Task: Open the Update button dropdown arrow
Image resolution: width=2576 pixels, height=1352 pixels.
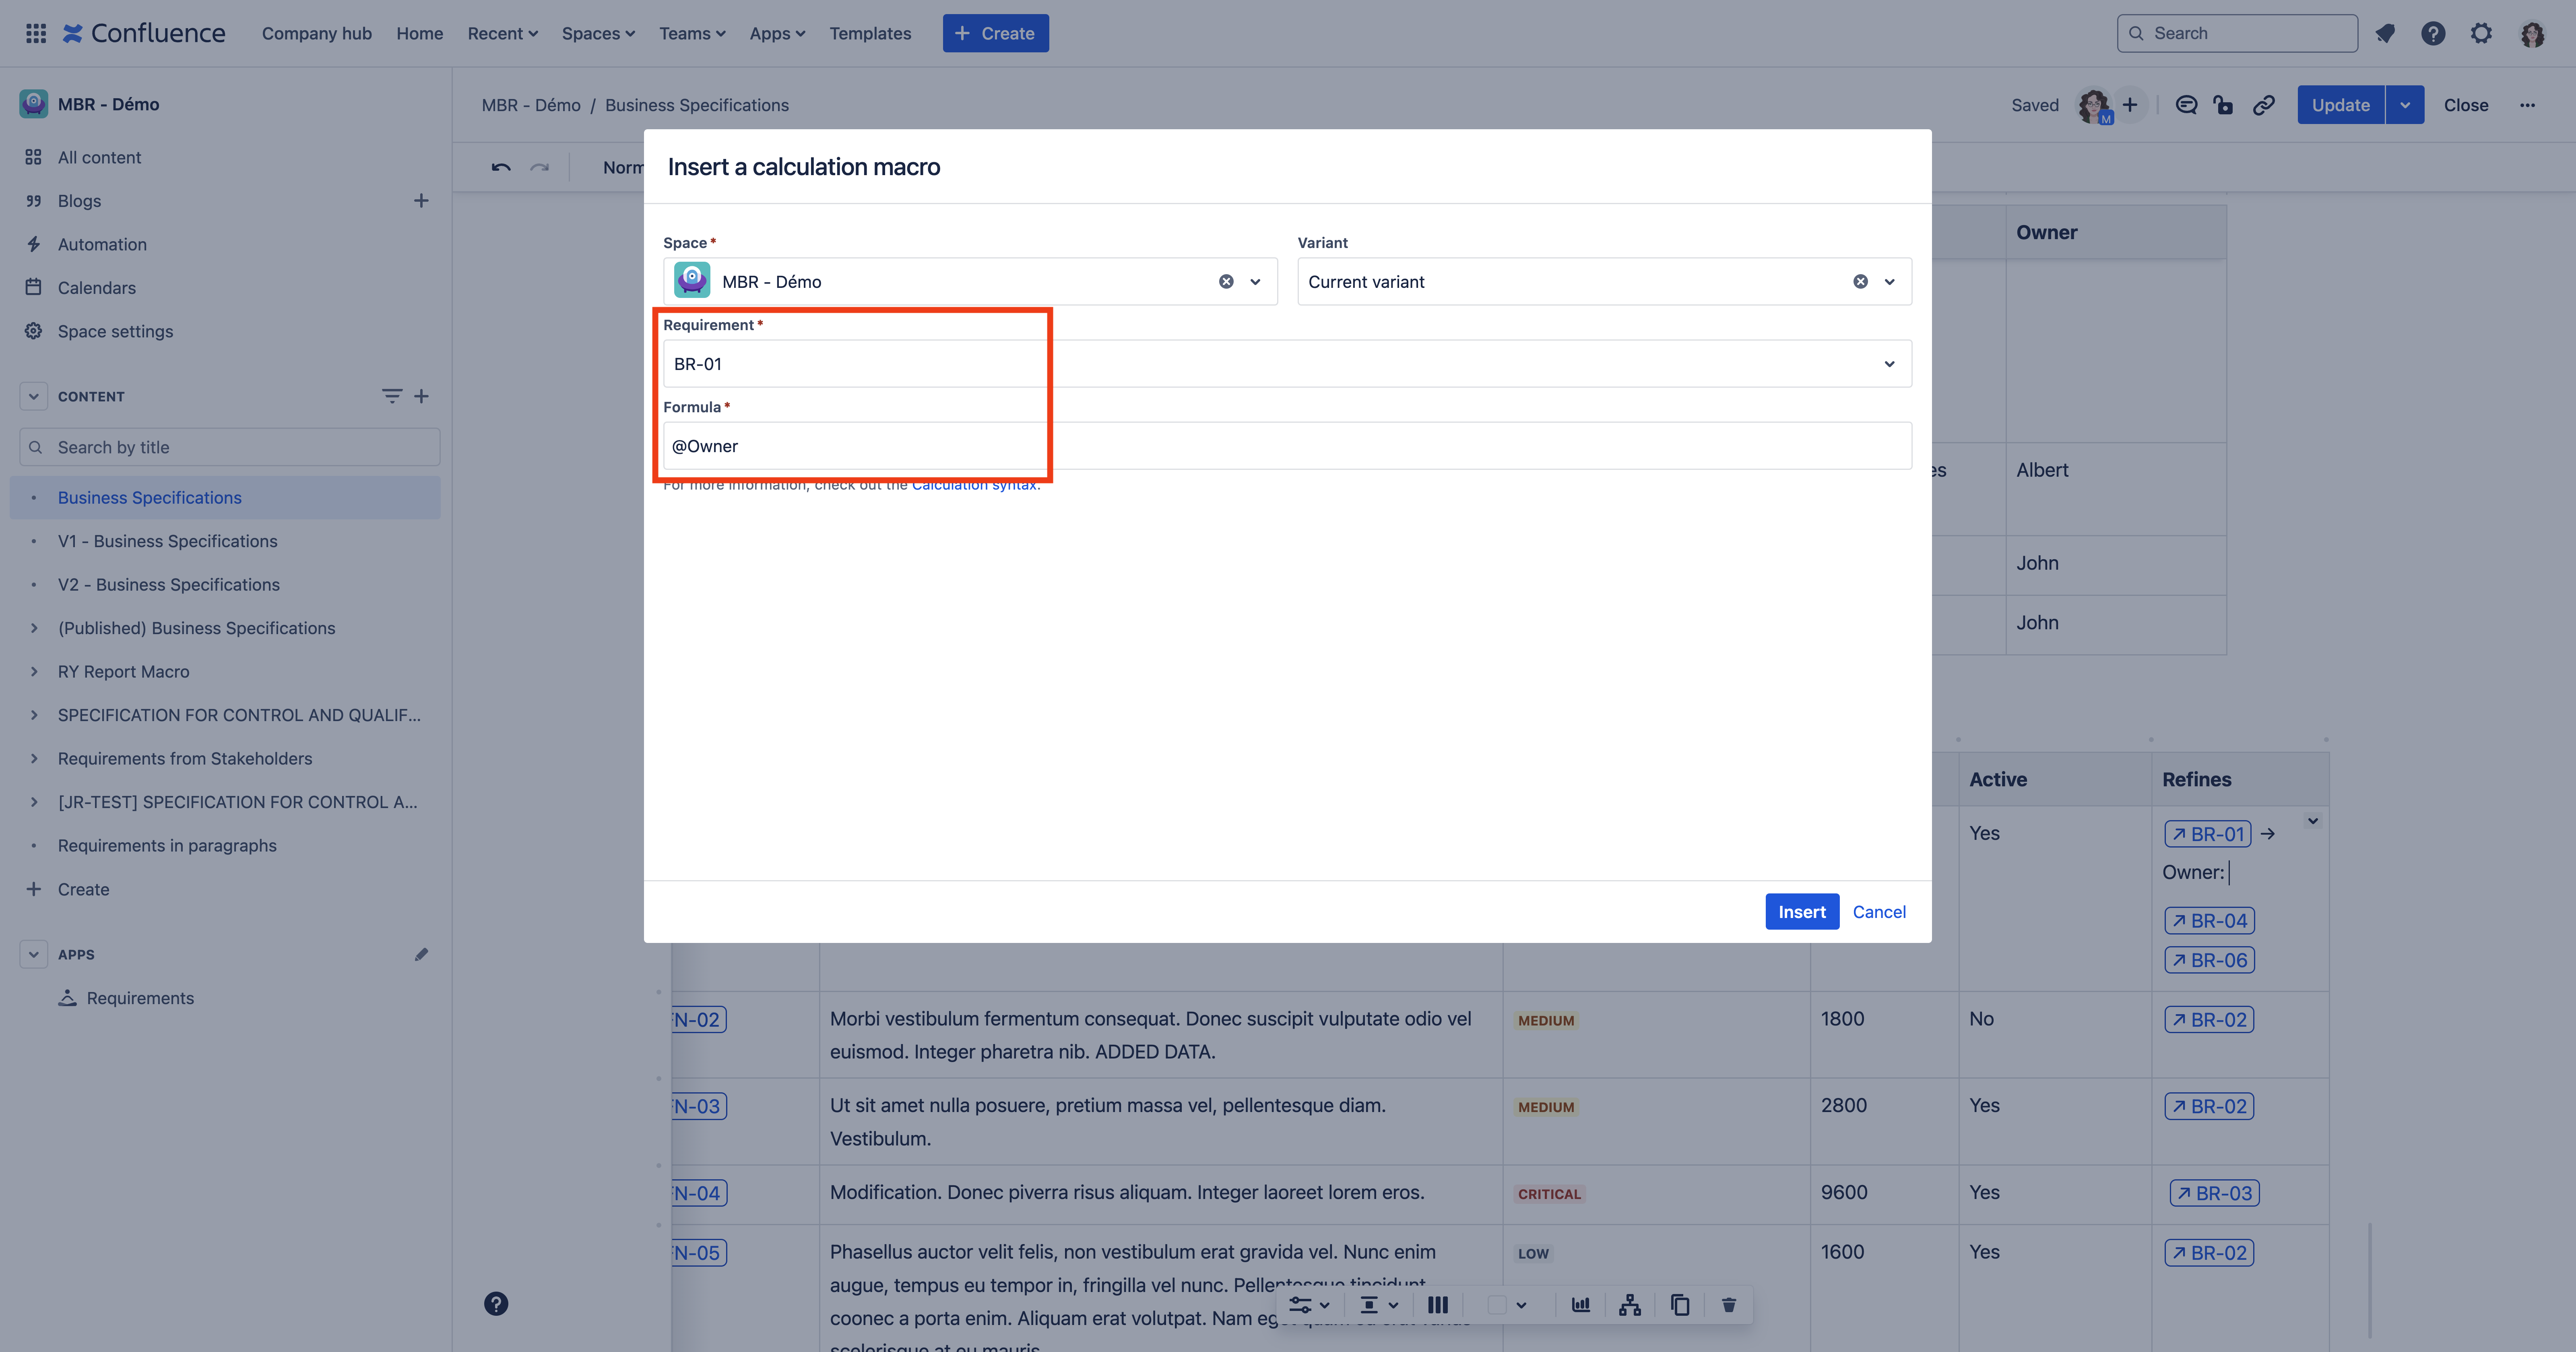Action: pos(2404,105)
